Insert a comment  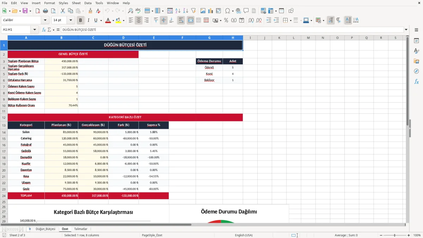246,11
